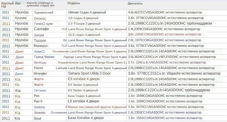
Task: Select the 'Веракрус.' model cell
Action: coord(41,46)
